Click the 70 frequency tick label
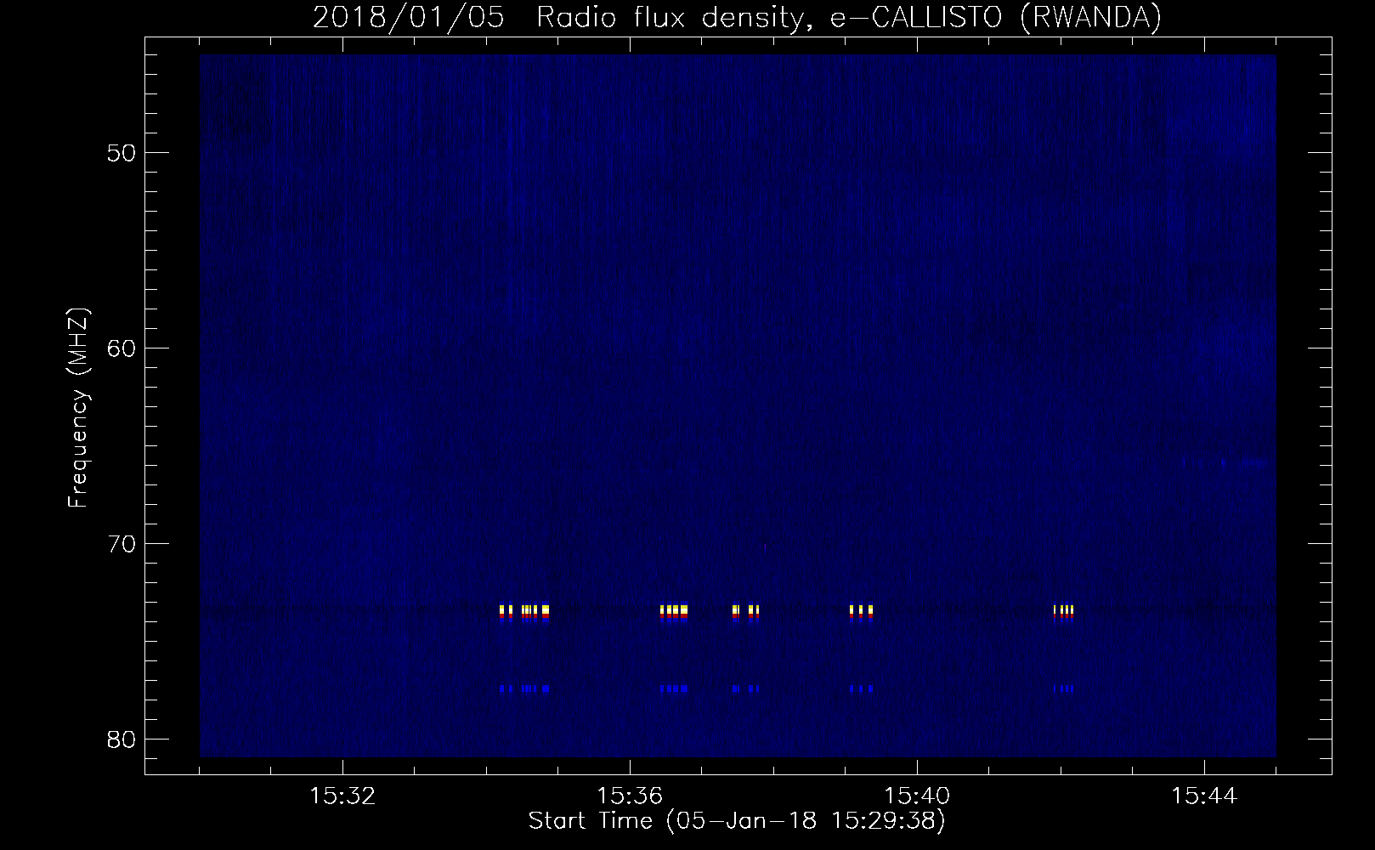The height and width of the screenshot is (850, 1375). (120, 544)
